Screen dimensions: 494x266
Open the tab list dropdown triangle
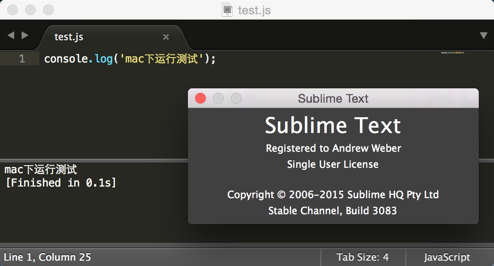[x=484, y=35]
